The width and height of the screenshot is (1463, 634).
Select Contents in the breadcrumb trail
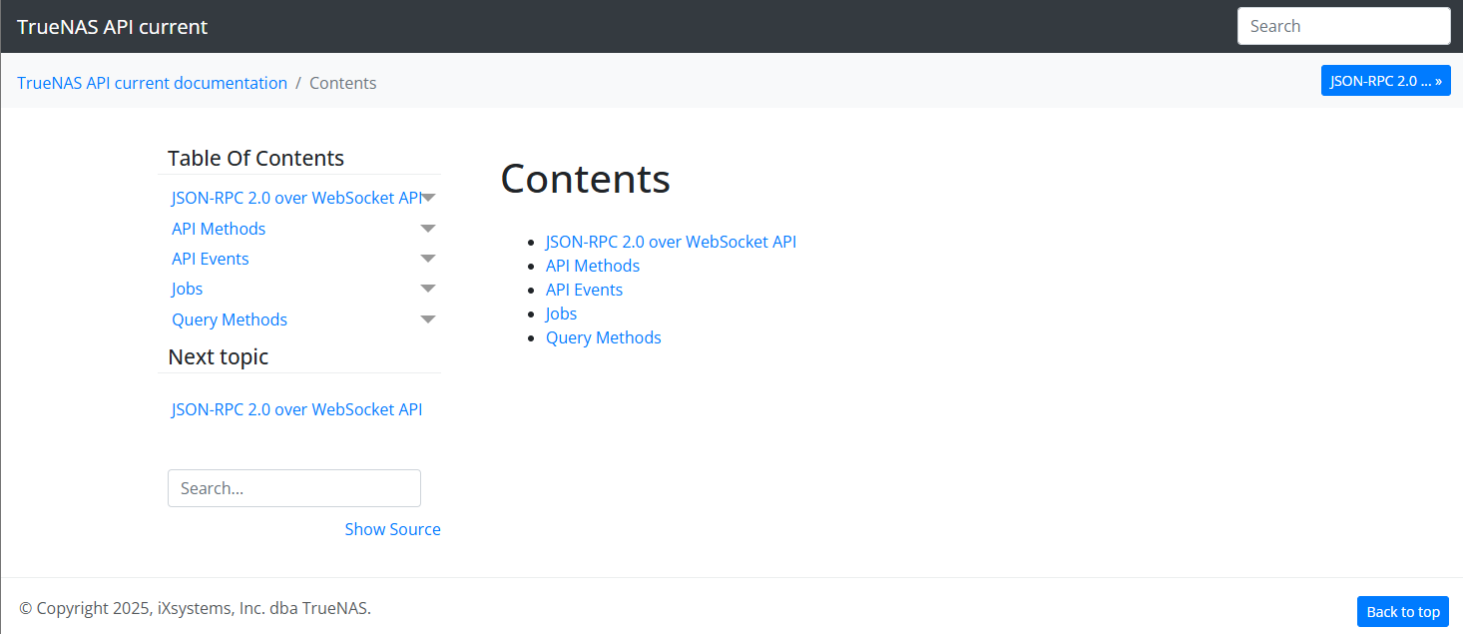pos(342,83)
